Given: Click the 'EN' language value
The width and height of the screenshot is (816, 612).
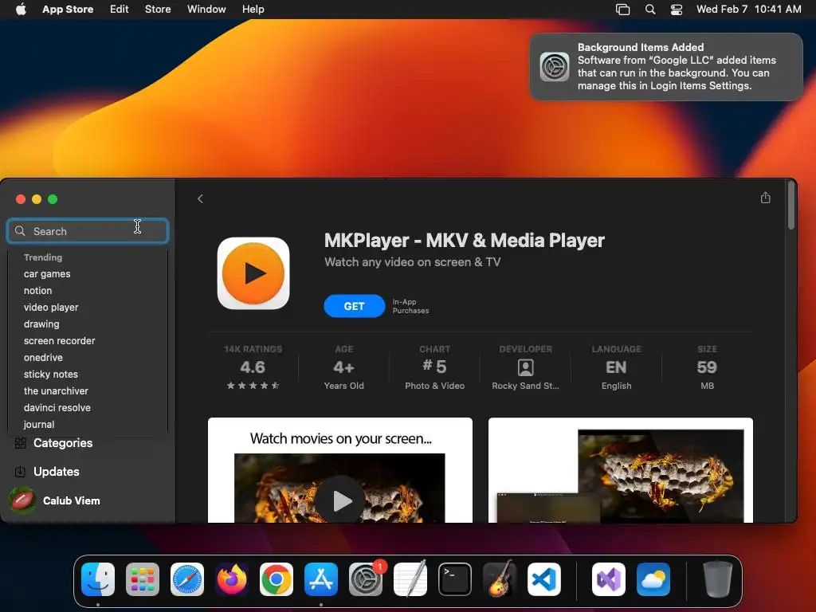Looking at the screenshot, I should pyautogui.click(x=616, y=367).
